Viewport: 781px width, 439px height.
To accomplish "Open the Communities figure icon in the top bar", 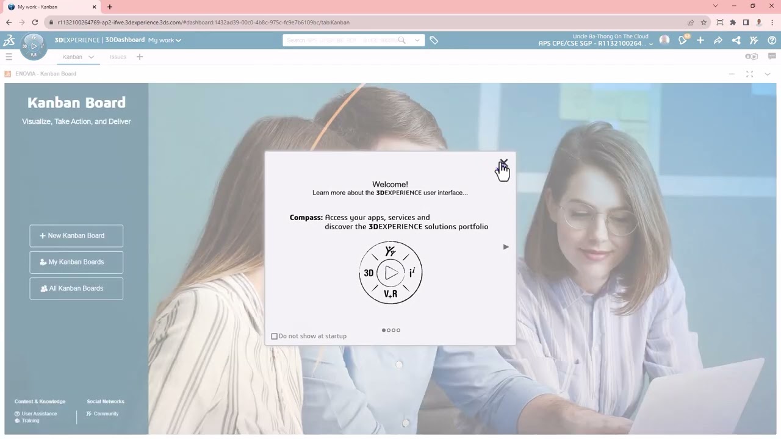I will [754, 40].
